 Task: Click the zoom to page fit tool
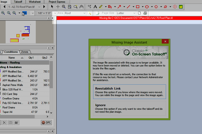(70, 7)
